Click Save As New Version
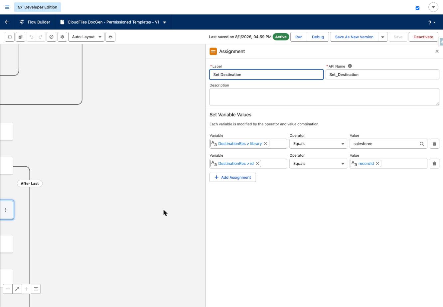Screen dimensions: 443x307 [x=354, y=37]
